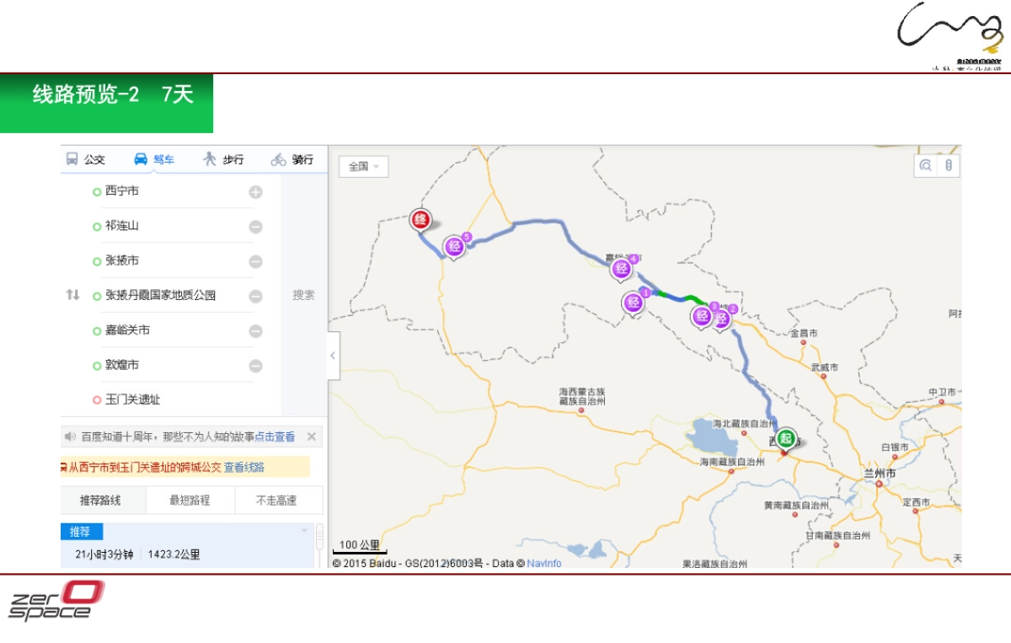The width and height of the screenshot is (1011, 643).
Task: Remove the 敦煌市 waypoint with minus button
Action: (x=255, y=365)
